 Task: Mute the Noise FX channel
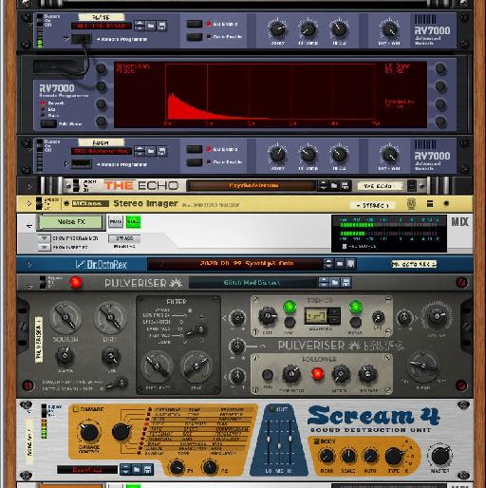116,221
